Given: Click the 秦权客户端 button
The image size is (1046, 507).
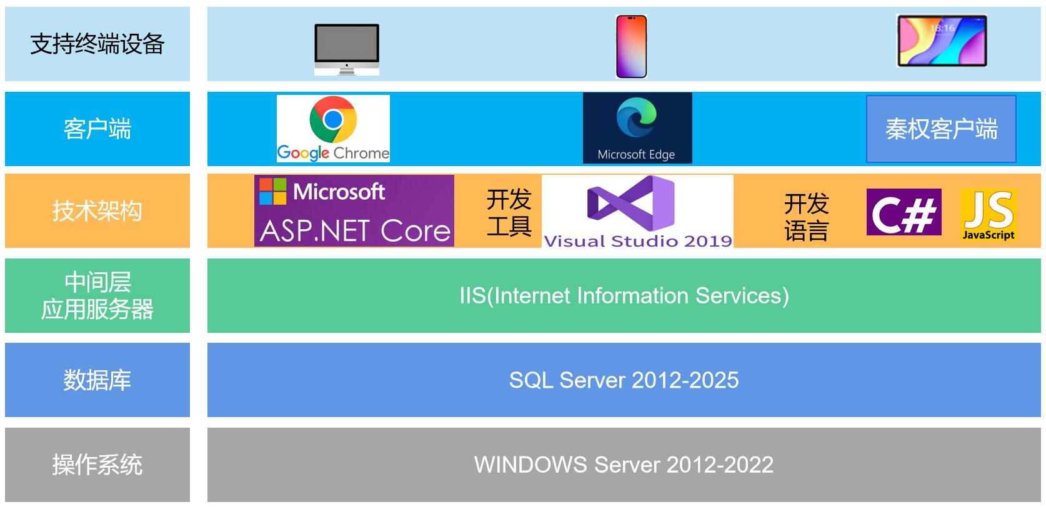Looking at the screenshot, I should pyautogui.click(x=941, y=129).
